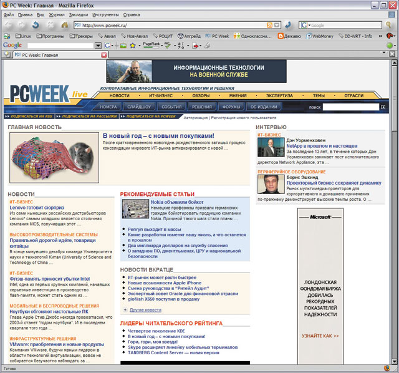Click the PageRank indicator bar

click(x=151, y=46)
